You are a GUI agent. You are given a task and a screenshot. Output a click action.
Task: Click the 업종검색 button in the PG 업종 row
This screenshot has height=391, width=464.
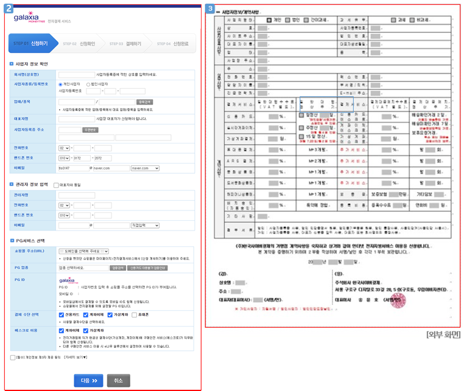point(118,268)
